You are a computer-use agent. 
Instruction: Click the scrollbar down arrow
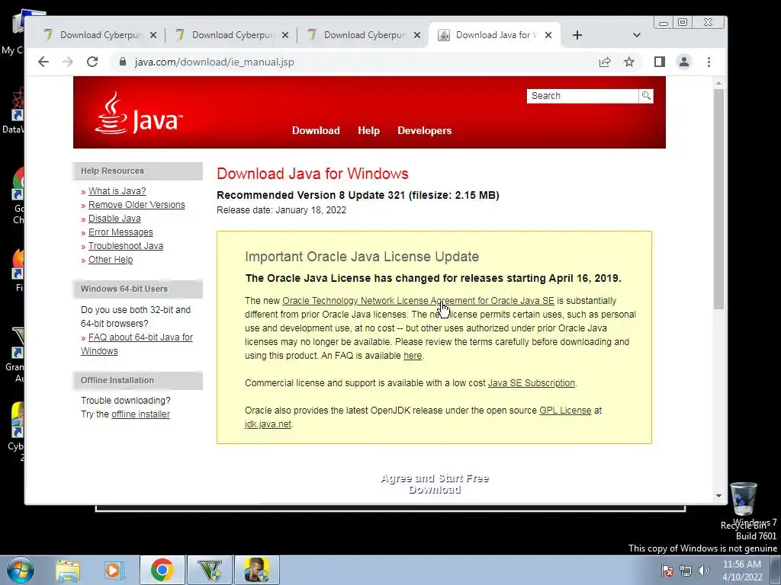718,495
